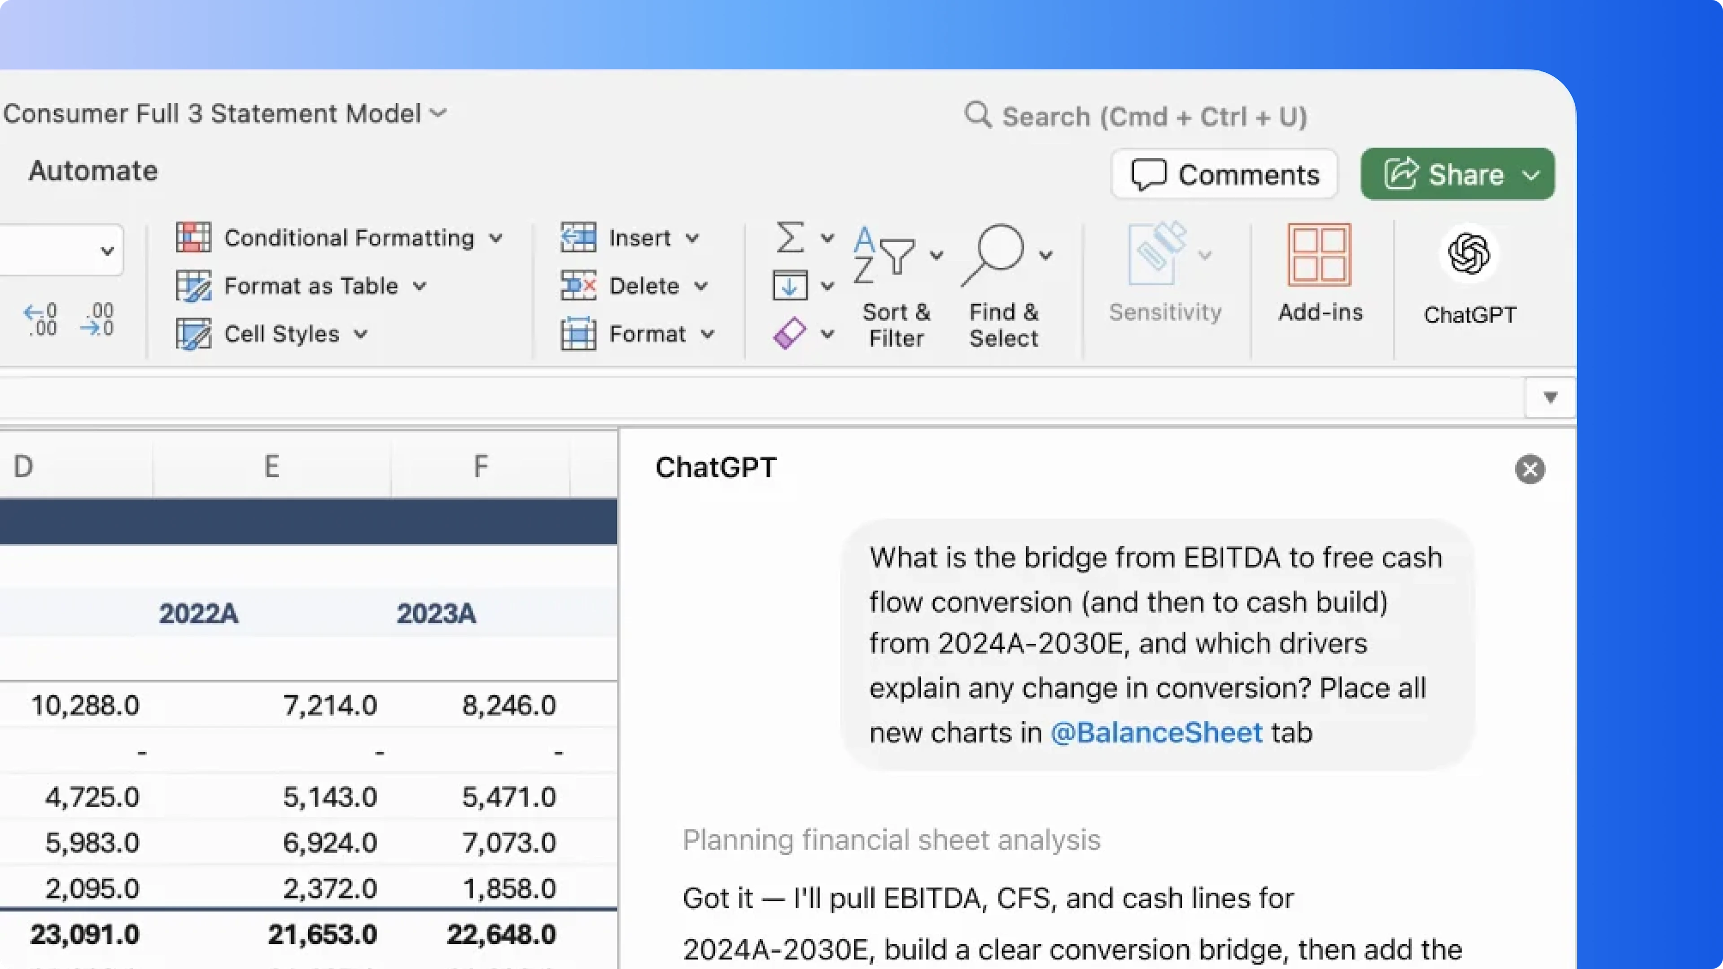Click the @BalanceSheet tab mention

pos(1156,733)
